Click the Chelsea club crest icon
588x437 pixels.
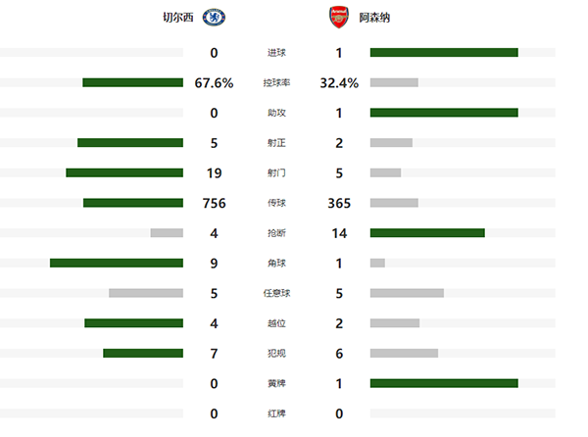213,17
